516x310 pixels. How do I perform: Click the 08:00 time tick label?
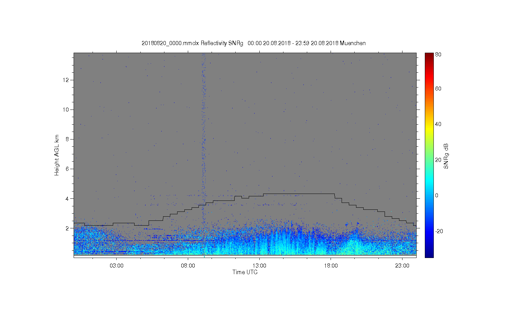point(188,266)
